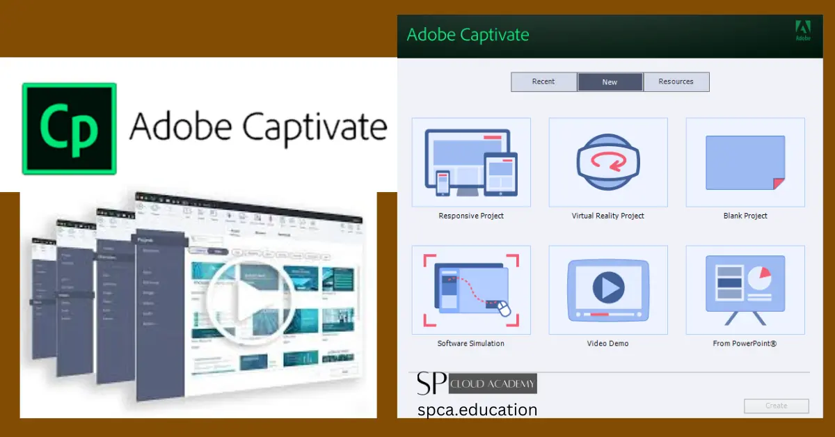Select the From PowerPoint project icon
Image resolution: width=835 pixels, height=437 pixels.
pyautogui.click(x=745, y=289)
